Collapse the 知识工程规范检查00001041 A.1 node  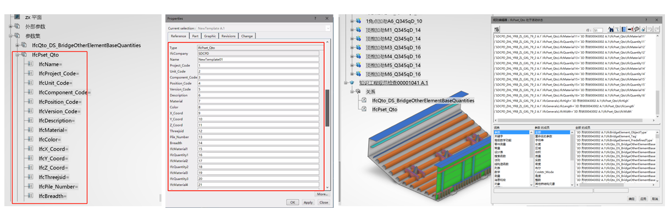click(346, 83)
